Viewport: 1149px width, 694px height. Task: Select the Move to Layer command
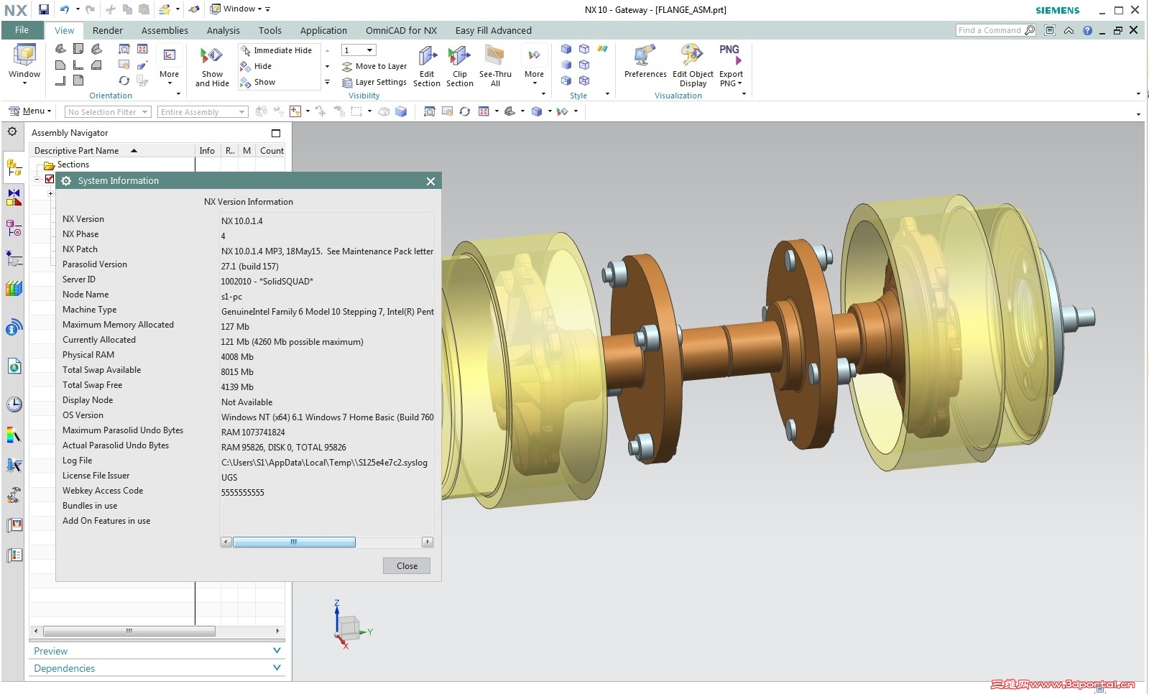click(x=374, y=66)
